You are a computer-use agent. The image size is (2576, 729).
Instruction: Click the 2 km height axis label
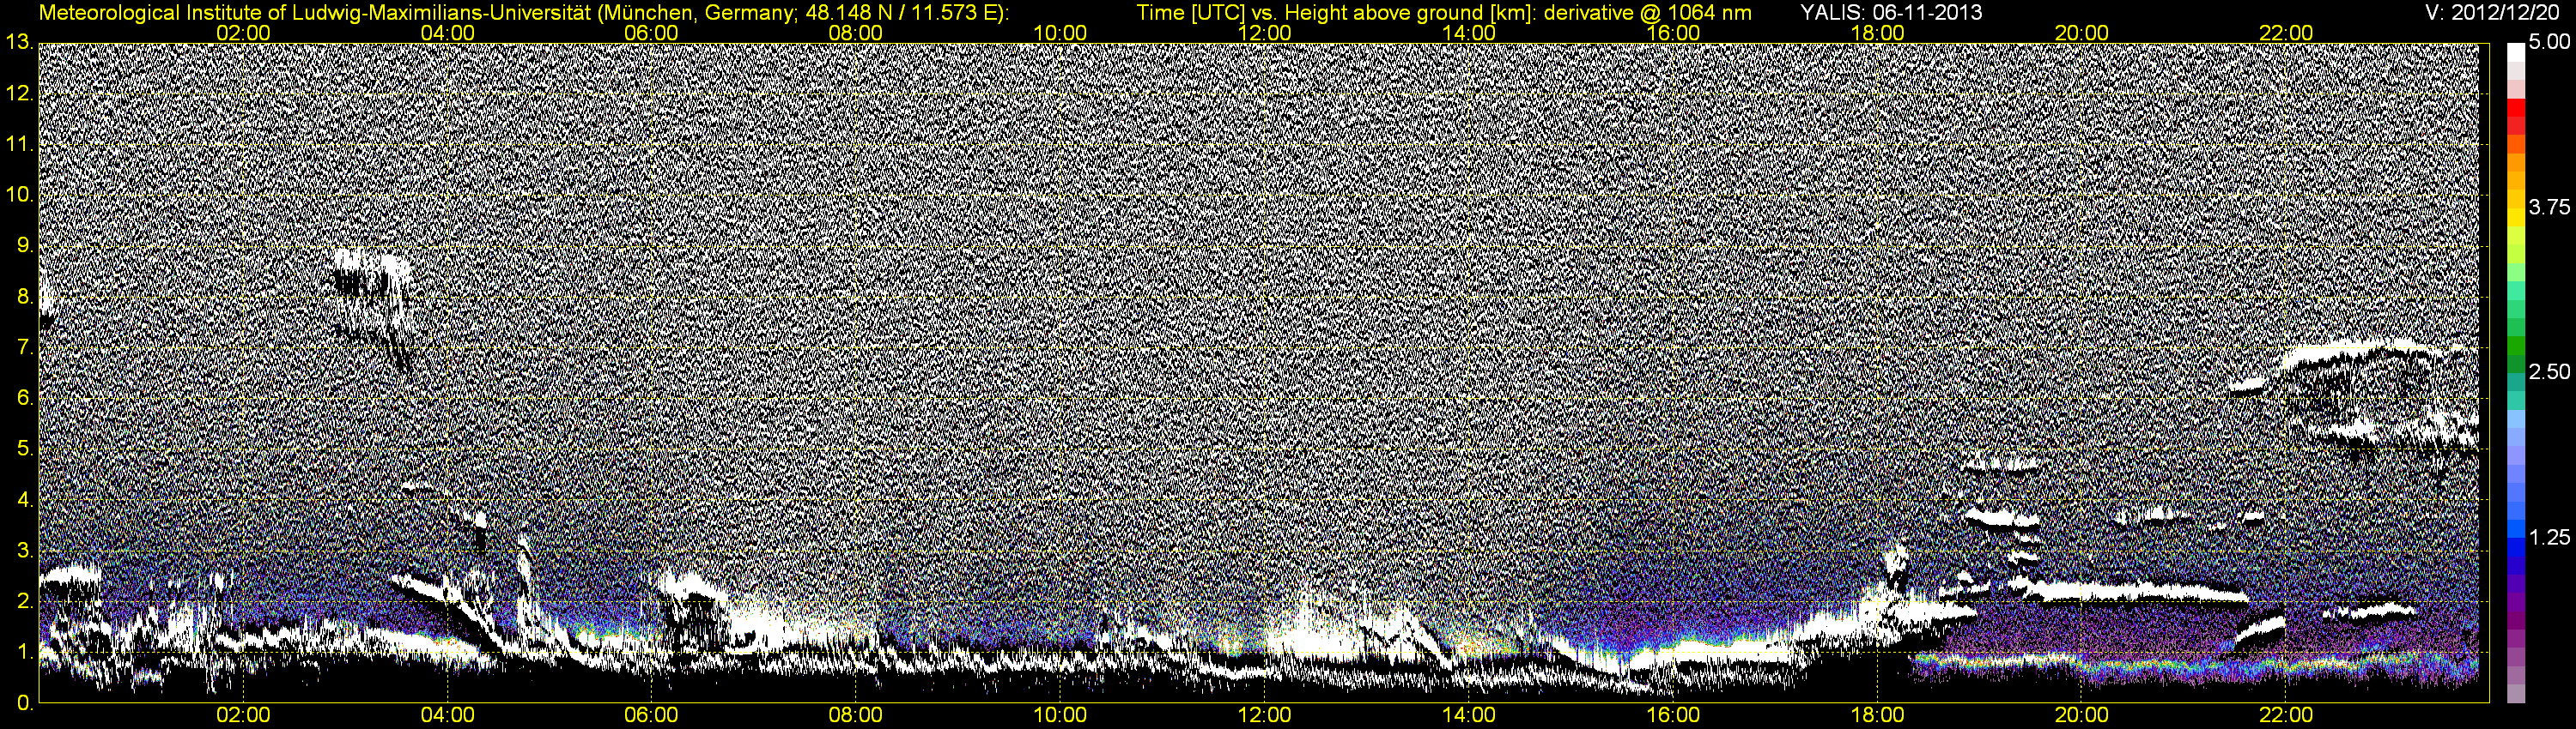(24, 601)
